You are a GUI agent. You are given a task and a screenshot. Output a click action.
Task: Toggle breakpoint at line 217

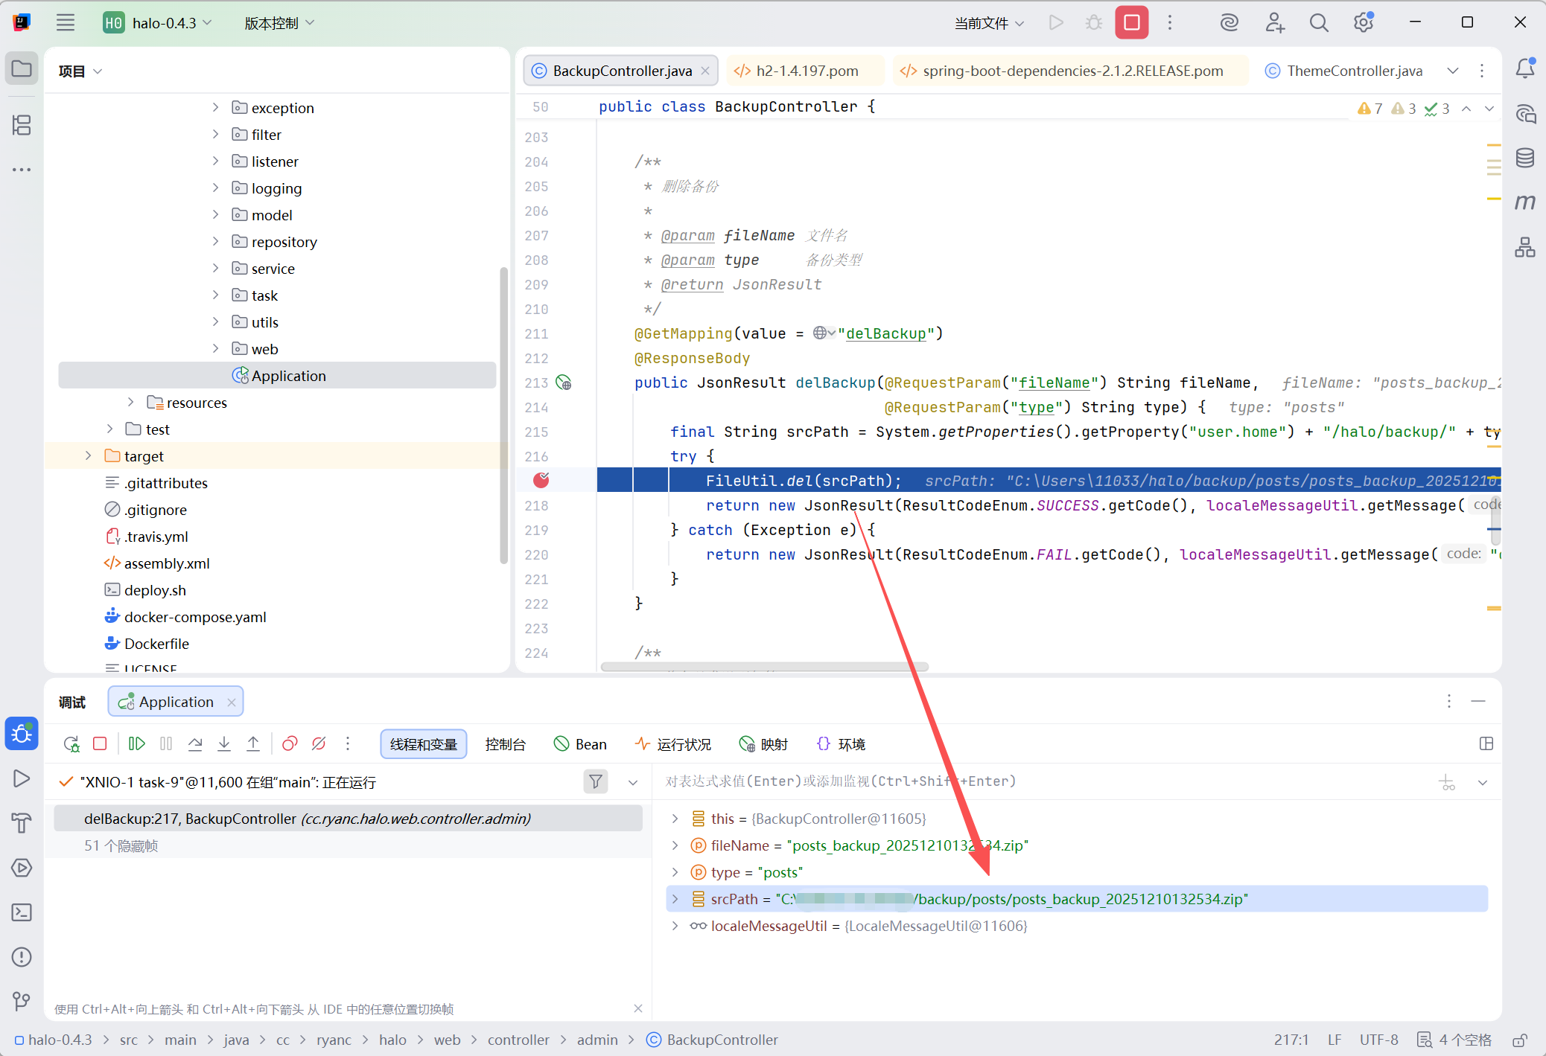click(541, 481)
